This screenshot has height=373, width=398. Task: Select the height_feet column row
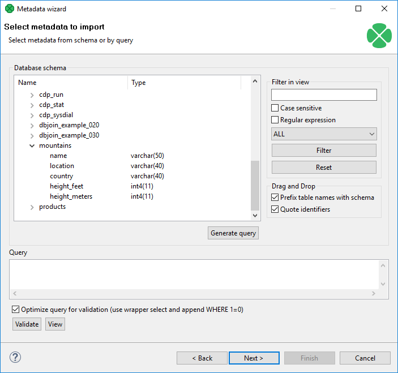[66, 186]
